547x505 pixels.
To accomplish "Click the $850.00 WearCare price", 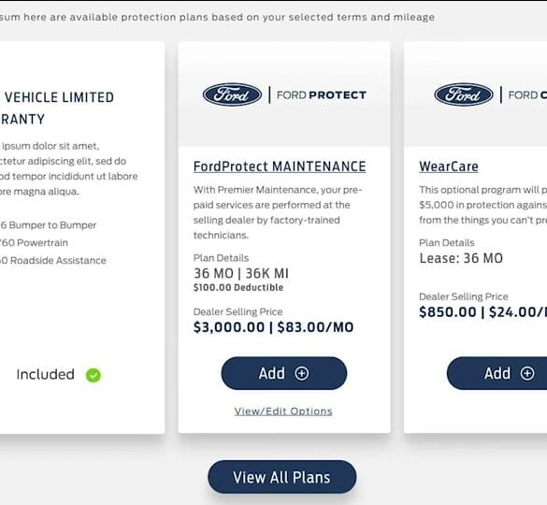I will click(448, 312).
